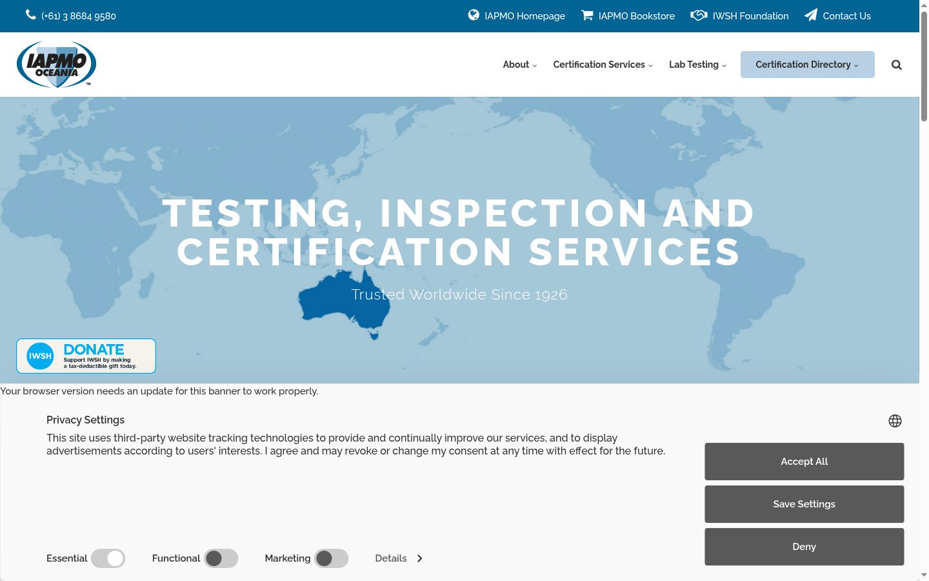Click the Deny button
The height and width of the screenshot is (581, 929).
click(804, 547)
